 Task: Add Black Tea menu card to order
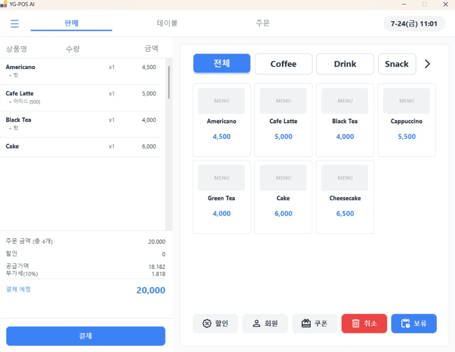point(345,120)
